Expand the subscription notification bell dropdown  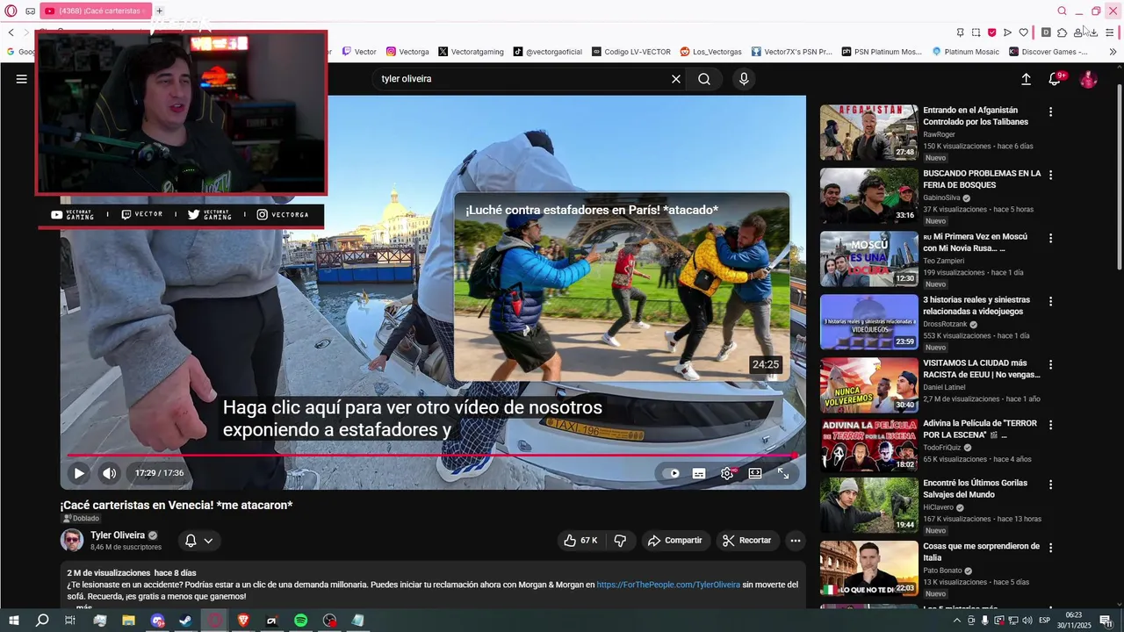pyautogui.click(x=199, y=541)
